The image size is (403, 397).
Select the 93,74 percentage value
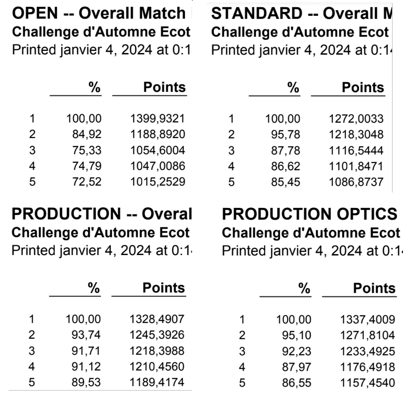86,335
